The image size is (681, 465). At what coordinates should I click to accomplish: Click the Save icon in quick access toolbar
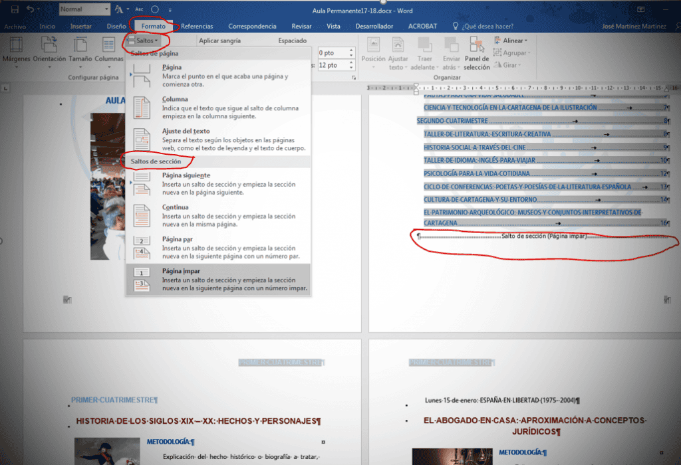pyautogui.click(x=15, y=9)
